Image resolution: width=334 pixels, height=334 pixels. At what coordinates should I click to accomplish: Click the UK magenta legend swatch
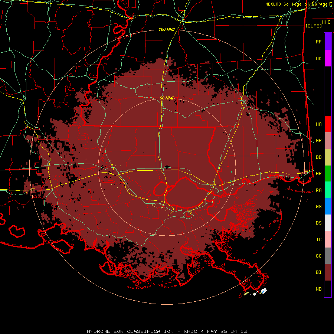tap(328, 58)
